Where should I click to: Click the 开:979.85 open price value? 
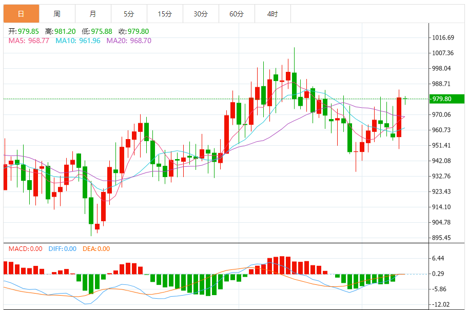click(x=24, y=31)
